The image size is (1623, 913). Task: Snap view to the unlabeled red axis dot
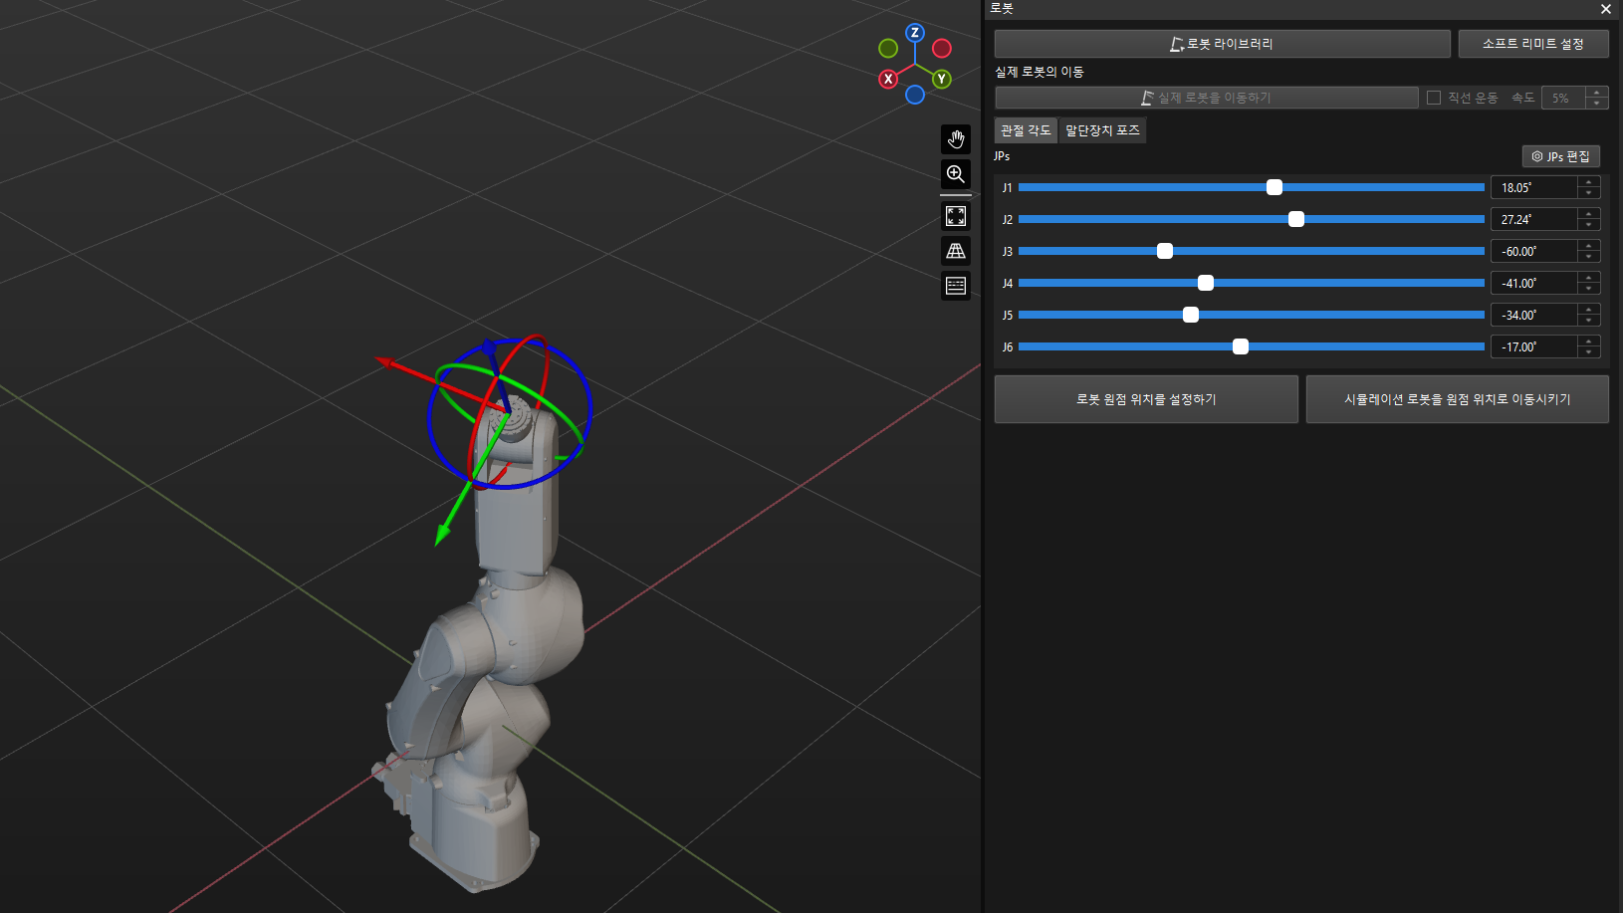(942, 48)
